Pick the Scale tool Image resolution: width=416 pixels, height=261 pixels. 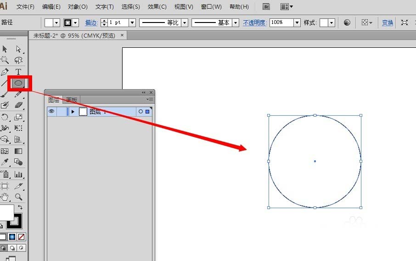[18, 117]
